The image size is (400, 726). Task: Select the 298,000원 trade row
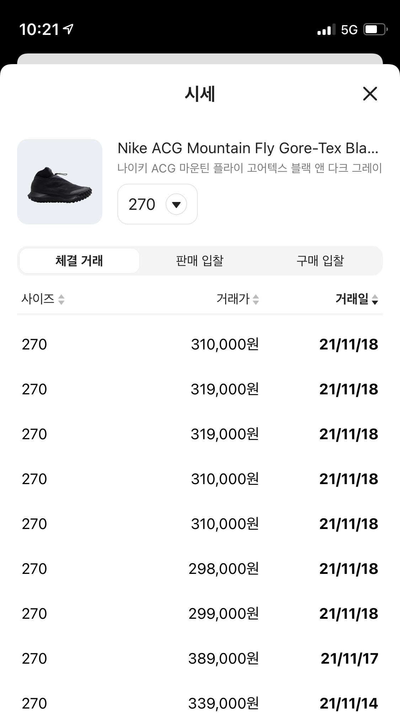coord(200,569)
